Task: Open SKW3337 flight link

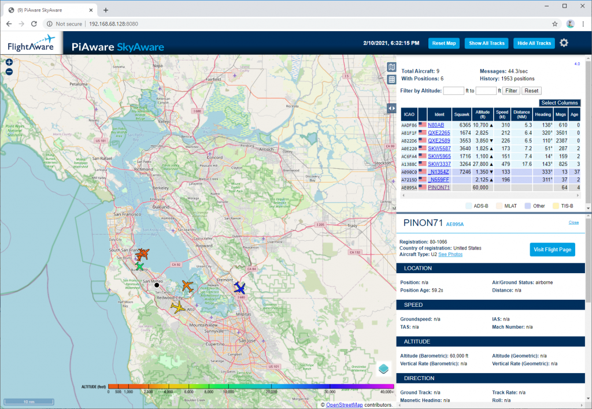Action: point(439,164)
